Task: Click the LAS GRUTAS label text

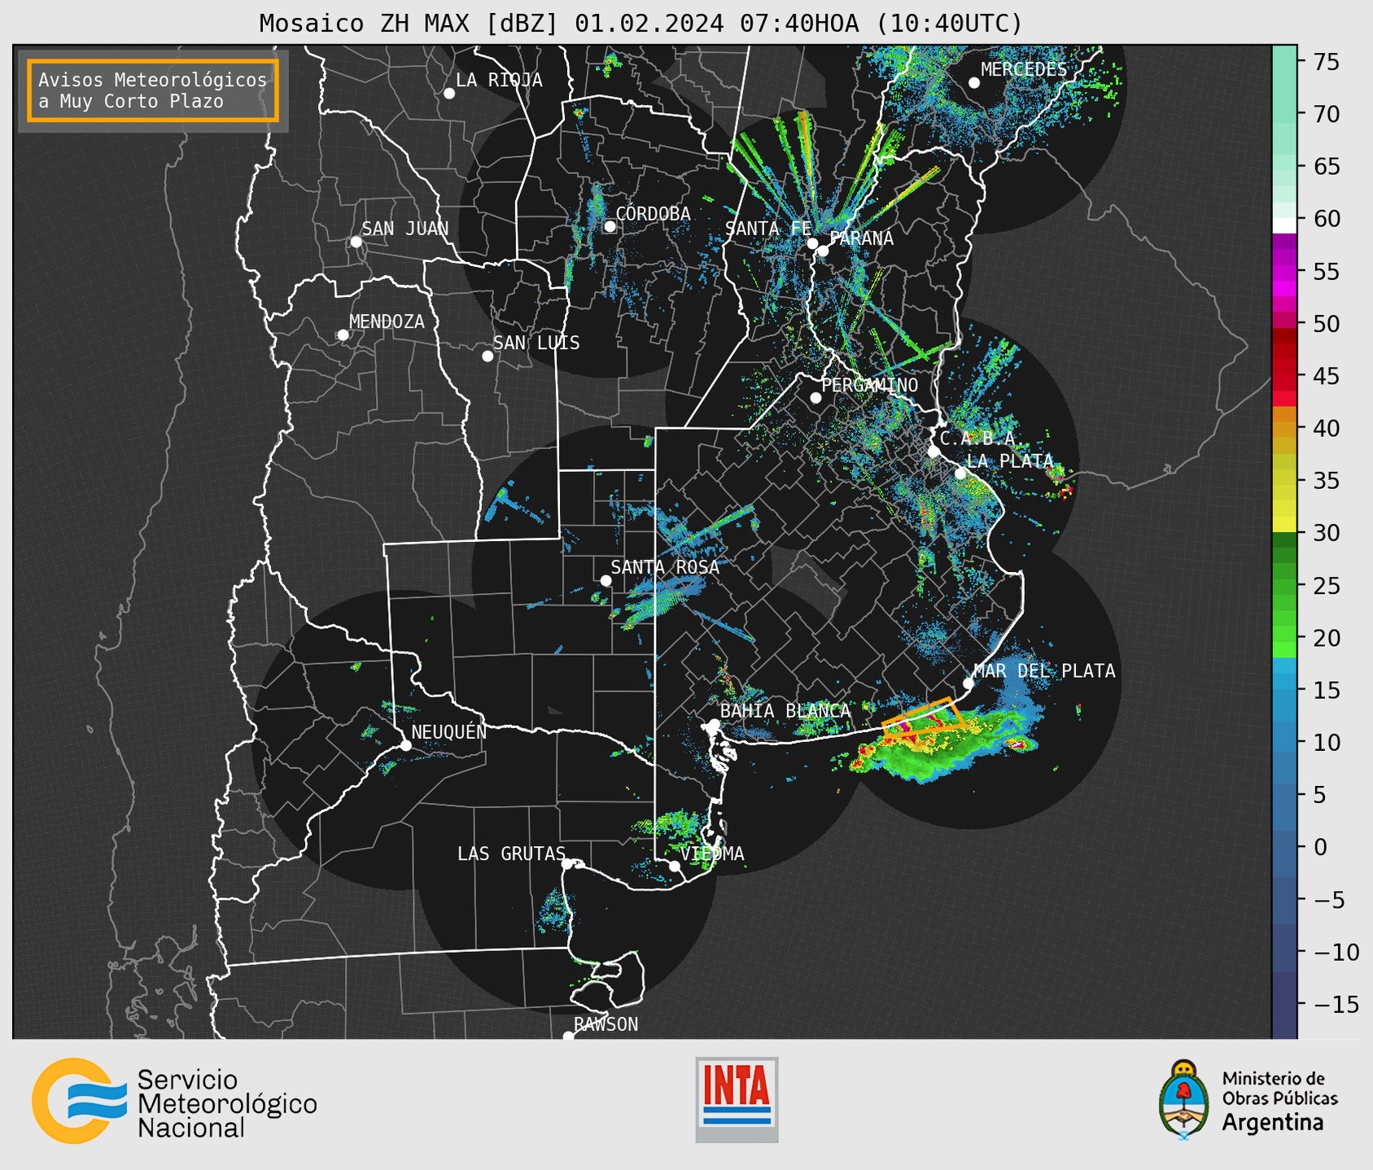Action: coord(511,853)
